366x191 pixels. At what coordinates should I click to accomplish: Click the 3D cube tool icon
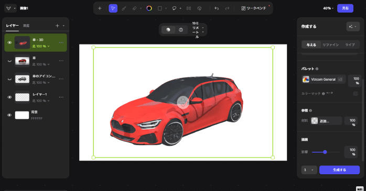point(199,8)
